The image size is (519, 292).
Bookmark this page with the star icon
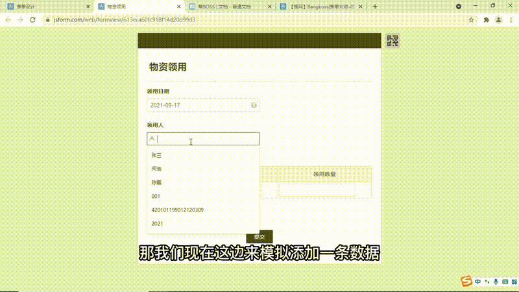tap(471, 19)
